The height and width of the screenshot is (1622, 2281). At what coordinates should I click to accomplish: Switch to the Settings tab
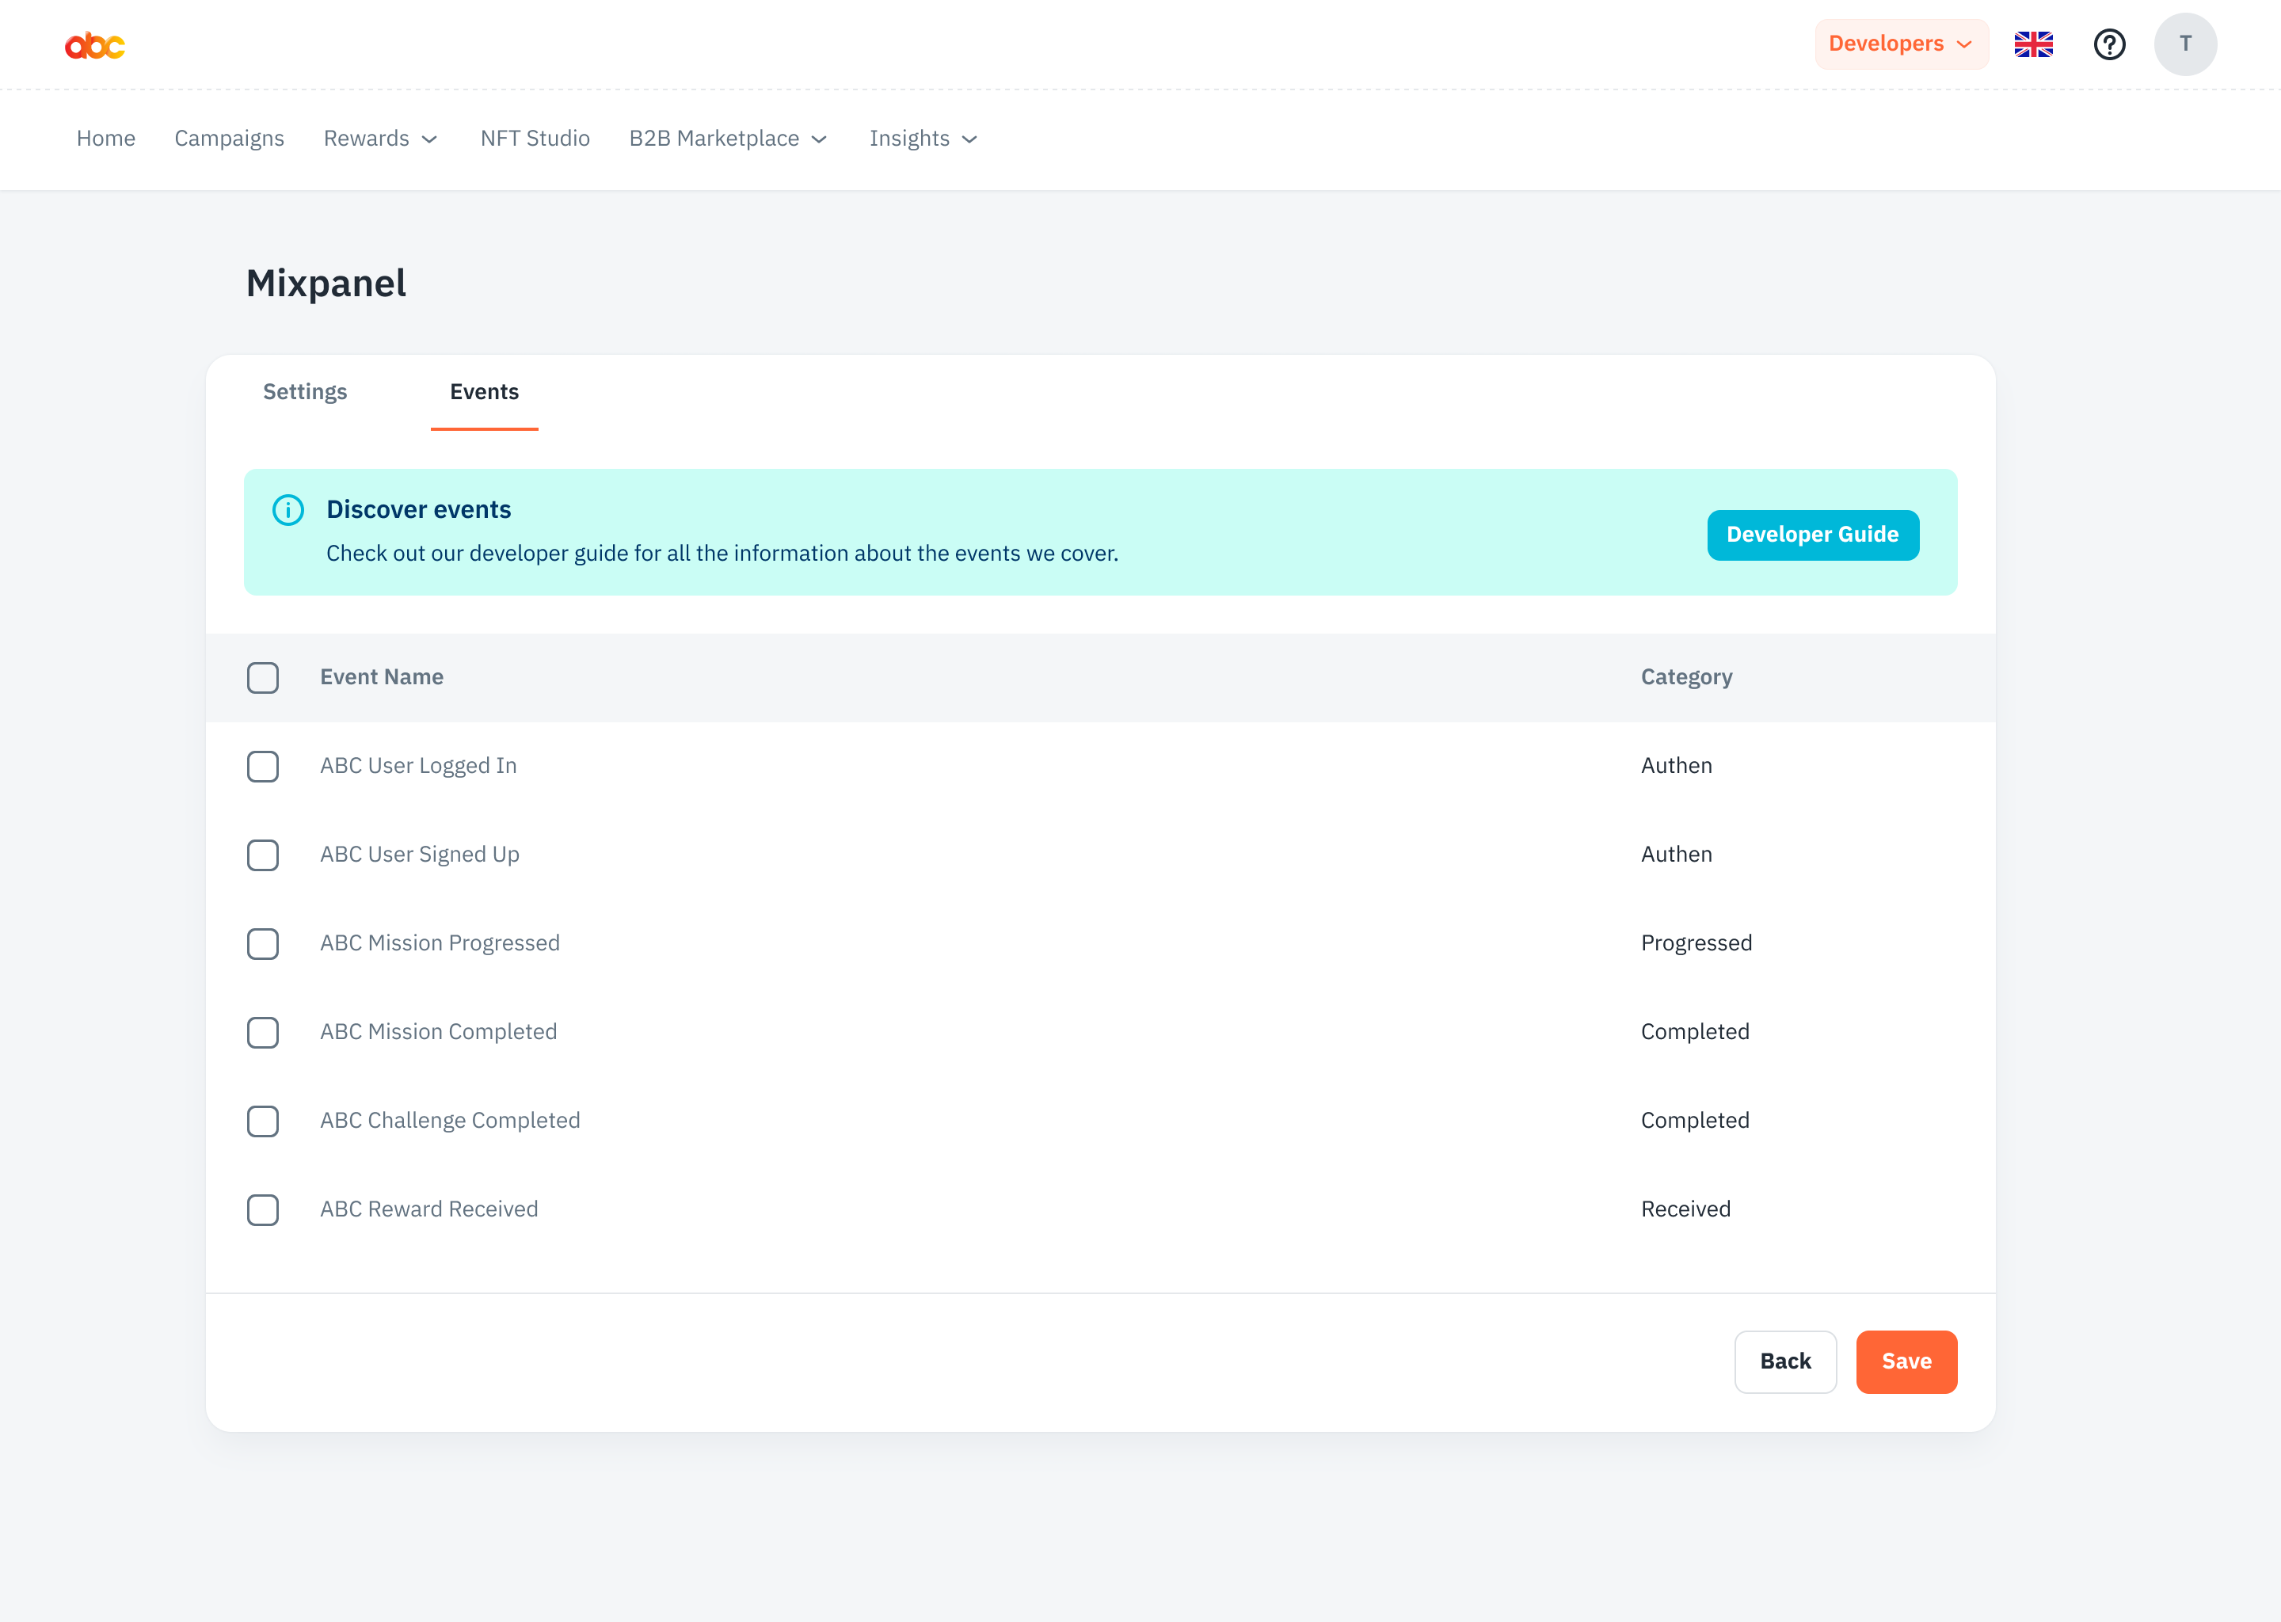[305, 391]
